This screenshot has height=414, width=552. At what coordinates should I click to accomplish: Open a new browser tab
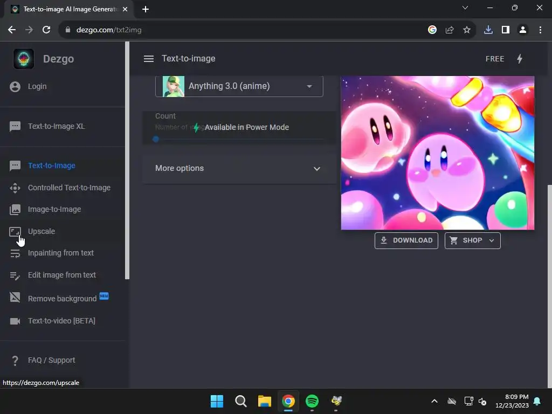[146, 10]
